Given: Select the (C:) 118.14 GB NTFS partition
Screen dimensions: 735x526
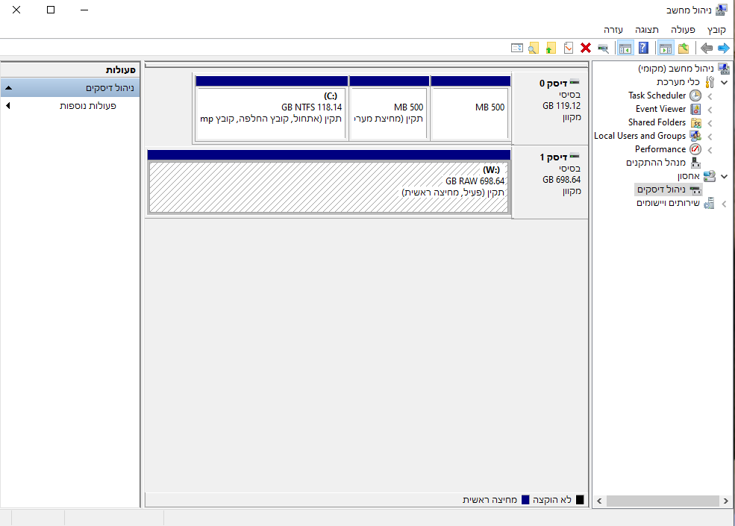Looking at the screenshot, I should [x=272, y=109].
